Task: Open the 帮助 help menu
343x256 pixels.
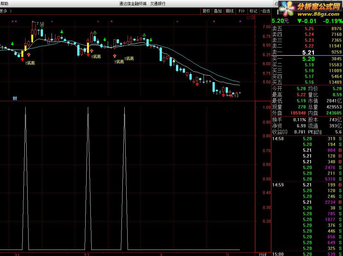Action: (4, 4)
